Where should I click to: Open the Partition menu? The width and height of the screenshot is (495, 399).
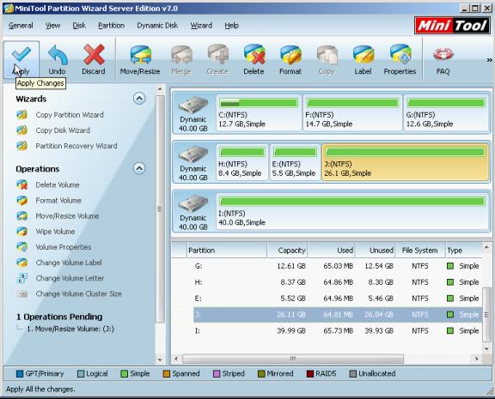(111, 26)
